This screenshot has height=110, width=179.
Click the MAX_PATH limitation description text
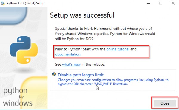tap(113, 82)
